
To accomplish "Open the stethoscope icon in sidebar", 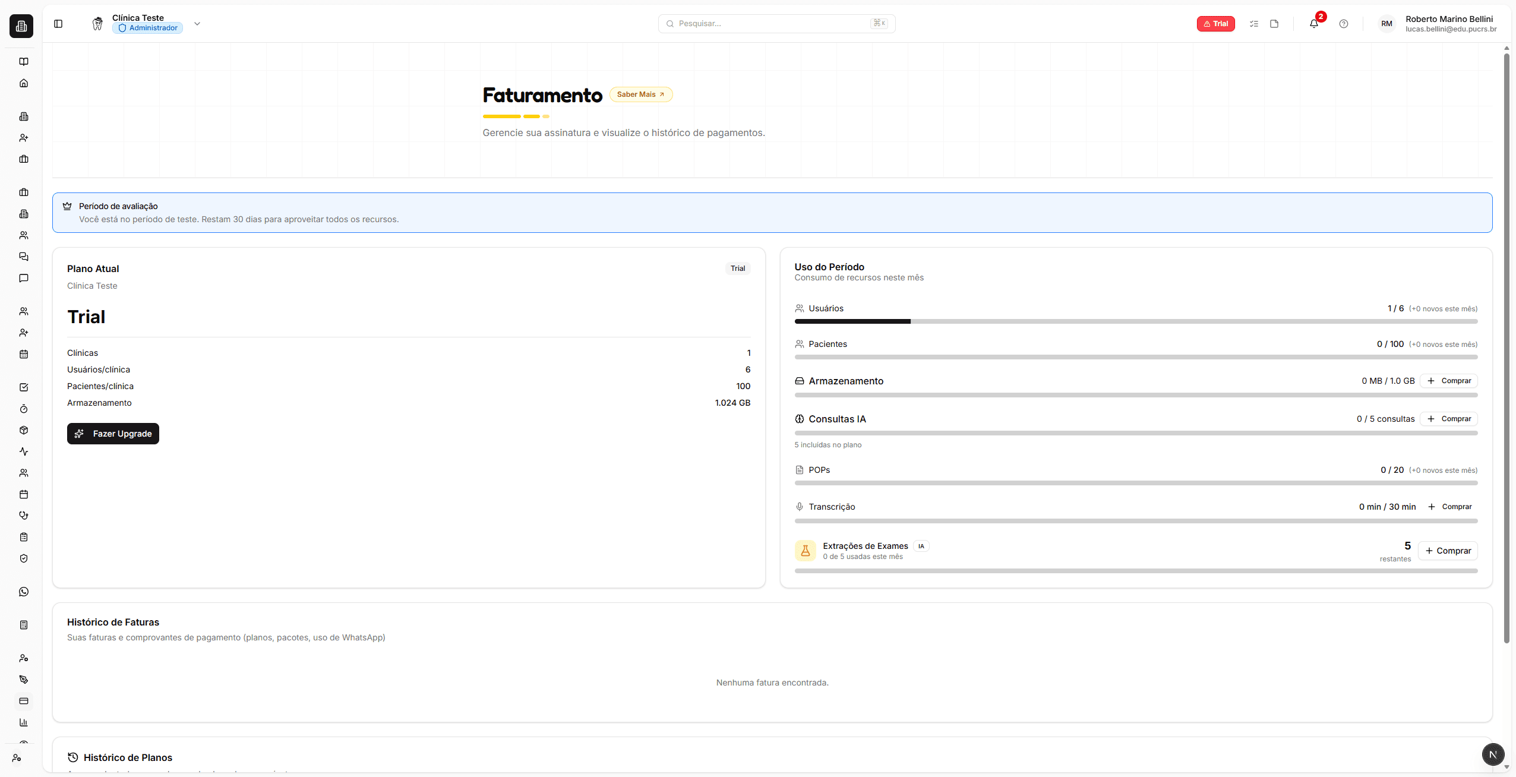I will (x=24, y=516).
